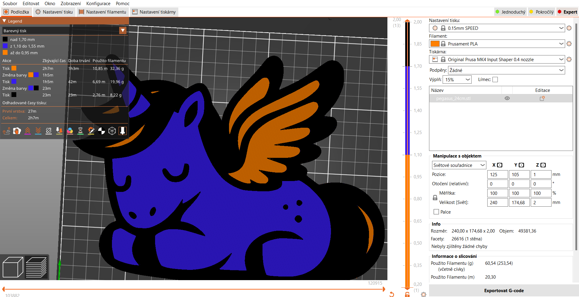
Task: Switch to Nastavení tisku tab
Action: (x=54, y=12)
